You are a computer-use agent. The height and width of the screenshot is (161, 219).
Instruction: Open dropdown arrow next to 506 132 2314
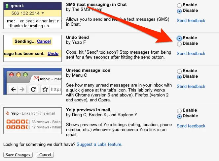pos(43,13)
